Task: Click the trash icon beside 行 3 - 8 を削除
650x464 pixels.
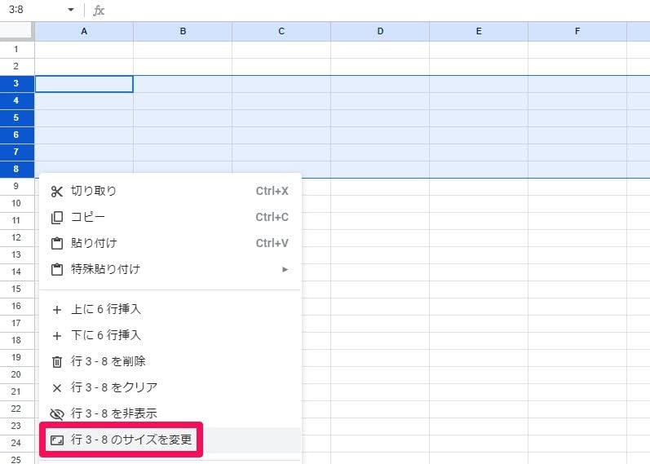Action: tap(57, 361)
